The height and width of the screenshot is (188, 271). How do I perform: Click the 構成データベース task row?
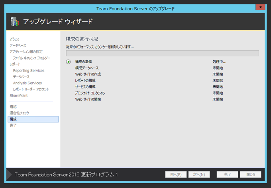[x=87, y=68]
